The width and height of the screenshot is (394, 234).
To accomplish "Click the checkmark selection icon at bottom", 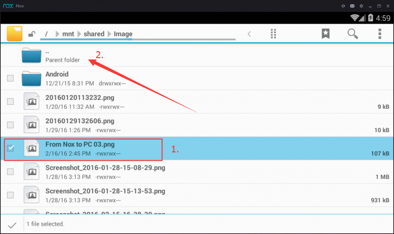I will click(12, 225).
